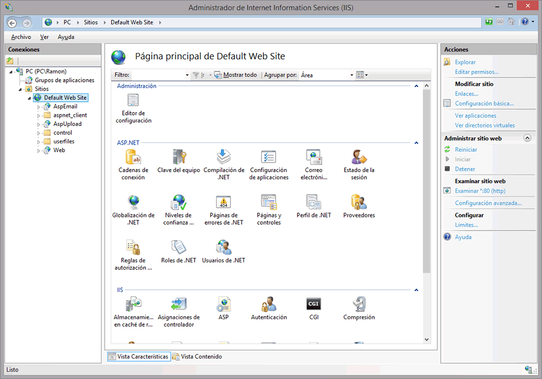Click vertical scrollbar down arrow
This screenshot has width=542, height=379.
click(427, 339)
